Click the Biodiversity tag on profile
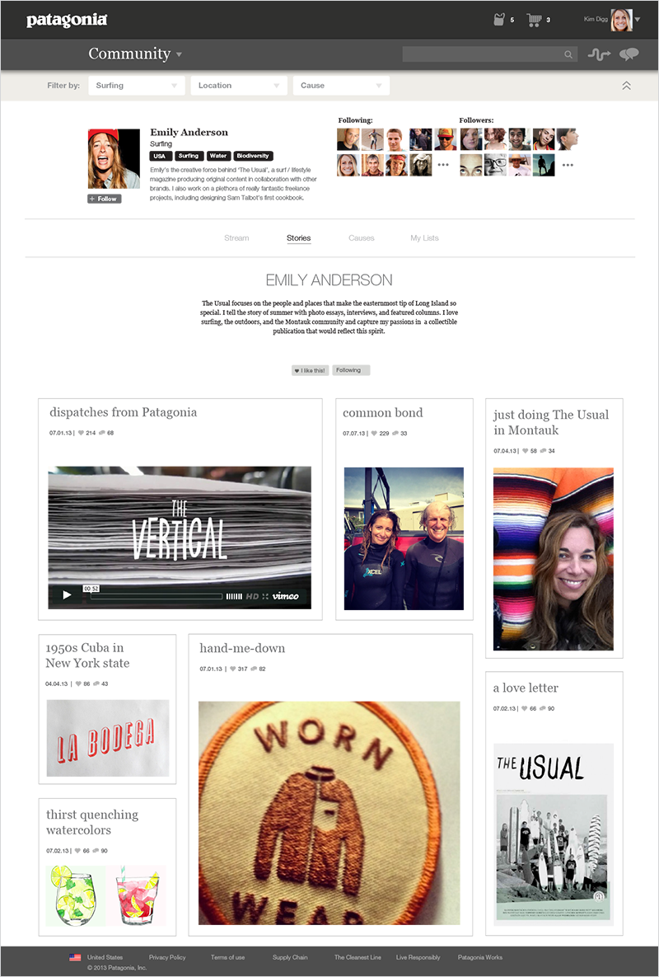This screenshot has width=659, height=977. click(253, 156)
